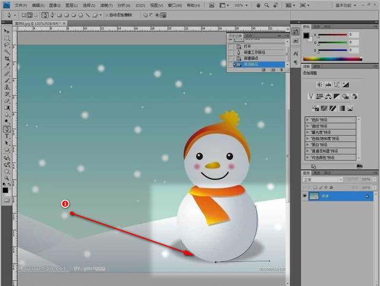
Task: Open the layer blend mode dropdown
Action: pyautogui.click(x=321, y=179)
